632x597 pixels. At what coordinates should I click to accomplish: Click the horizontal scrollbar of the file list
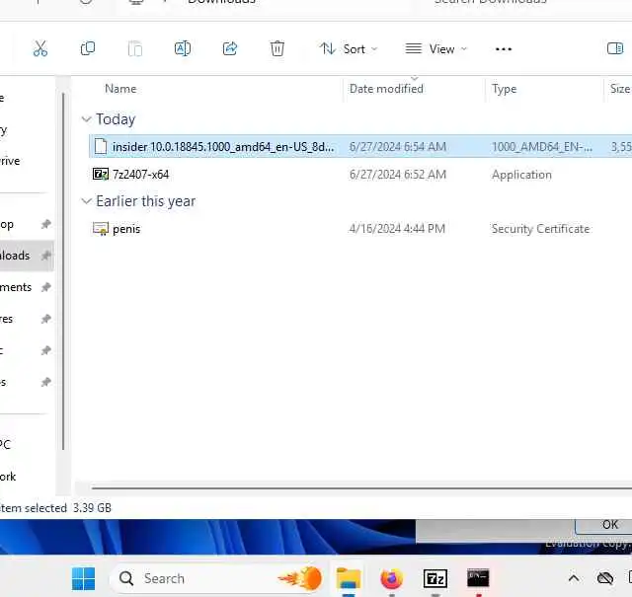coord(361,488)
